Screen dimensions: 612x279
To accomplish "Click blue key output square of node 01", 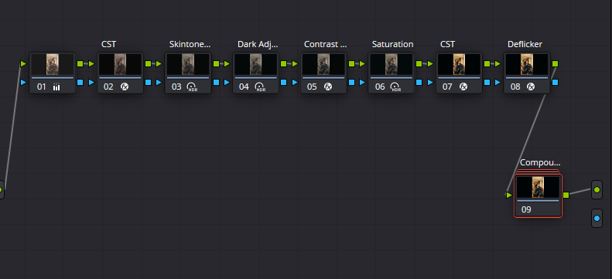I will [x=80, y=82].
